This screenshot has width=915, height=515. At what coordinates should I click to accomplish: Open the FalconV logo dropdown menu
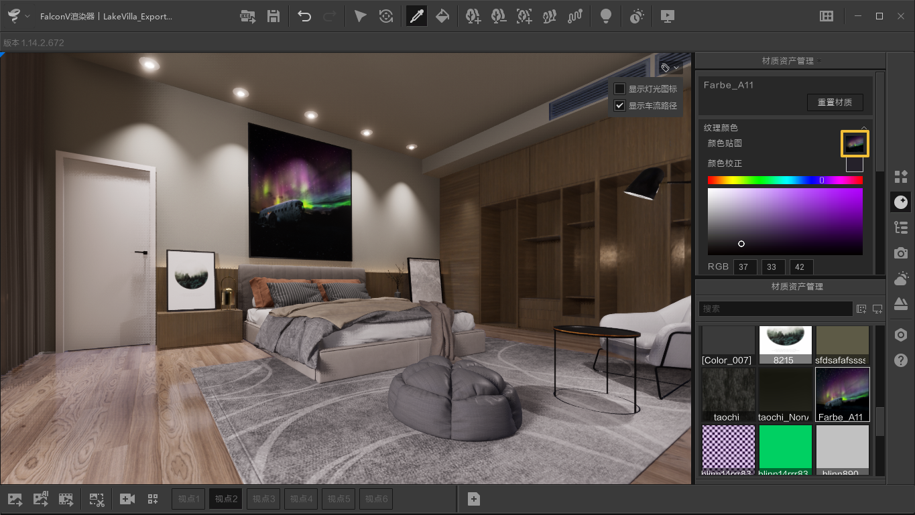pyautogui.click(x=19, y=16)
